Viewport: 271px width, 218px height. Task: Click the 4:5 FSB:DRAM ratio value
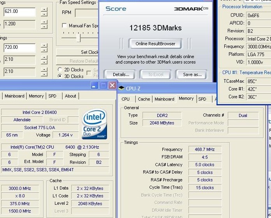[205, 157]
